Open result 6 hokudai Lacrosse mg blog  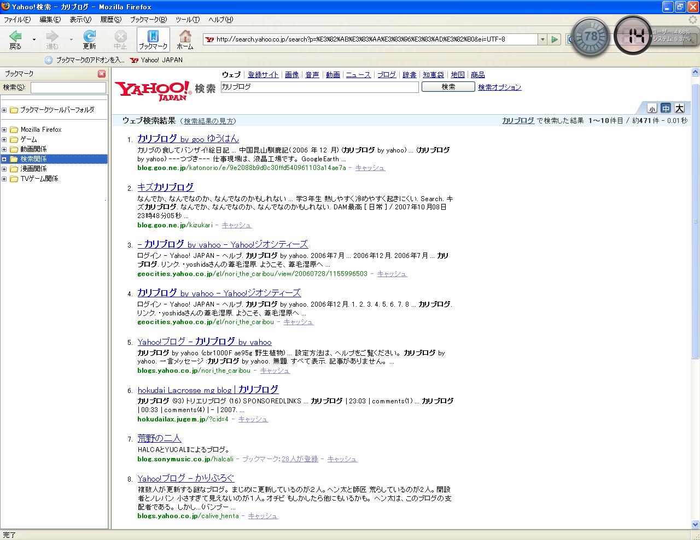pos(208,390)
